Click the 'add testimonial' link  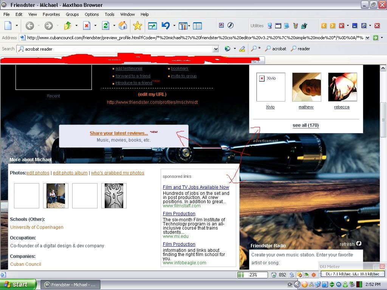128,69
